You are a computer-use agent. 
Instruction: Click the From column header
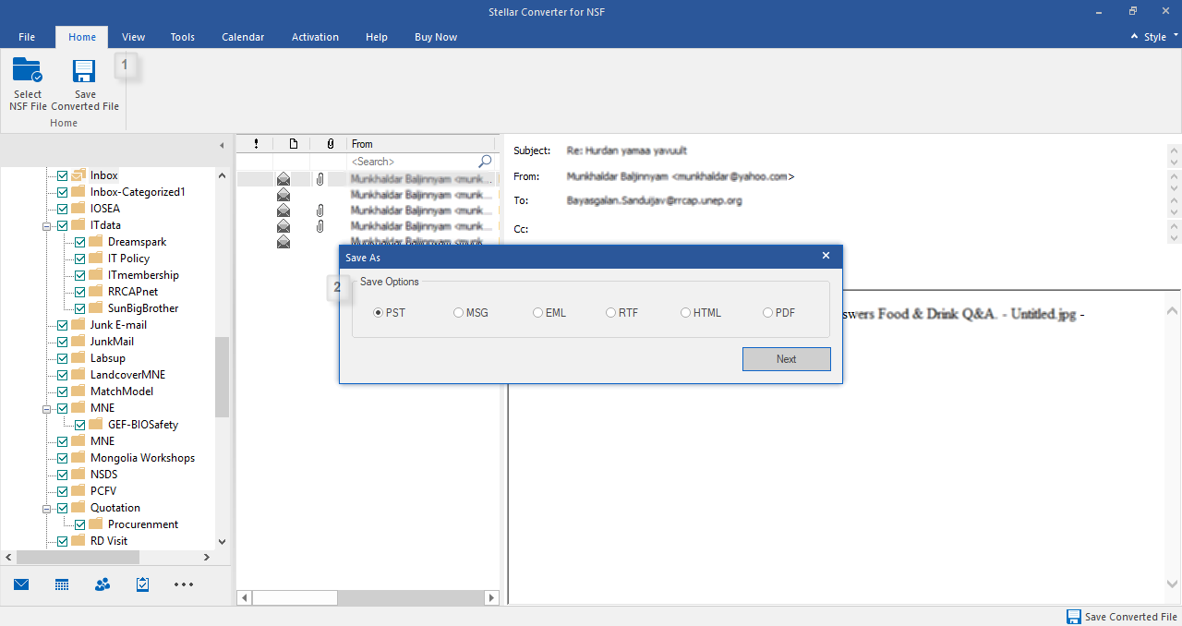click(x=423, y=144)
